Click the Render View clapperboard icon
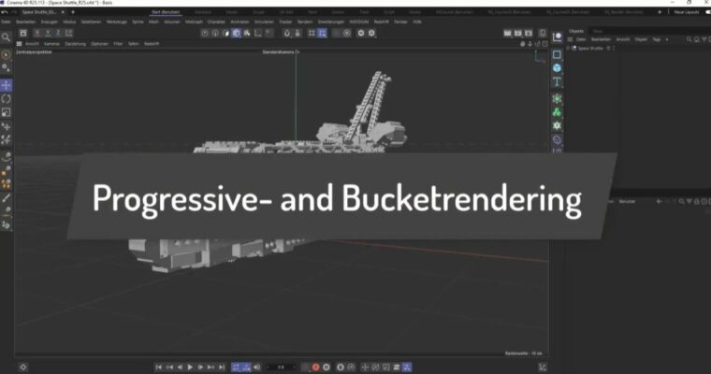Screen dimensions: 711x374 507,33
